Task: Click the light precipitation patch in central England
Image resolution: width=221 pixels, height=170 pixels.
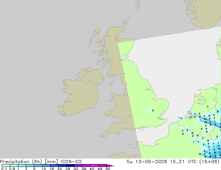Action: (x=150, y=111)
